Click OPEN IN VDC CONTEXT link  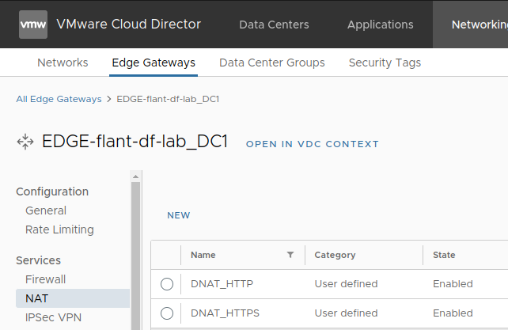[313, 144]
